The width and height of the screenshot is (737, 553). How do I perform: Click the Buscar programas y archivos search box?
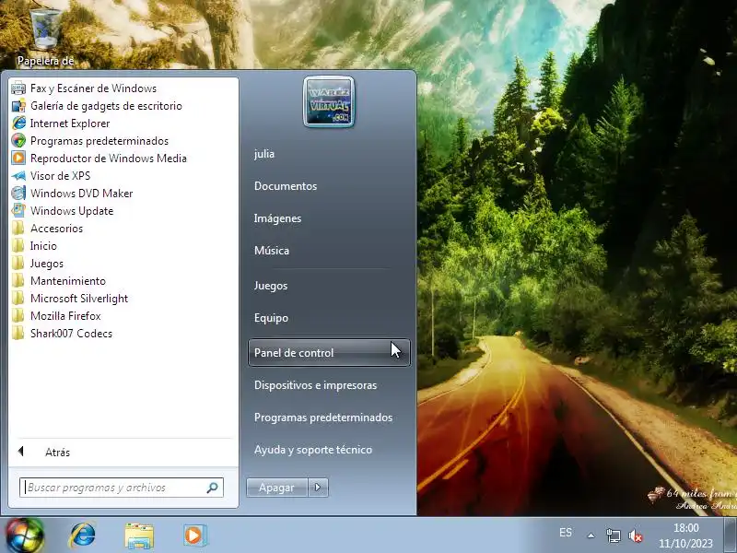[x=122, y=488]
